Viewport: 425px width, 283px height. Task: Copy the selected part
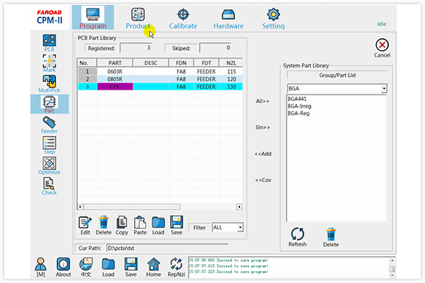tap(121, 225)
